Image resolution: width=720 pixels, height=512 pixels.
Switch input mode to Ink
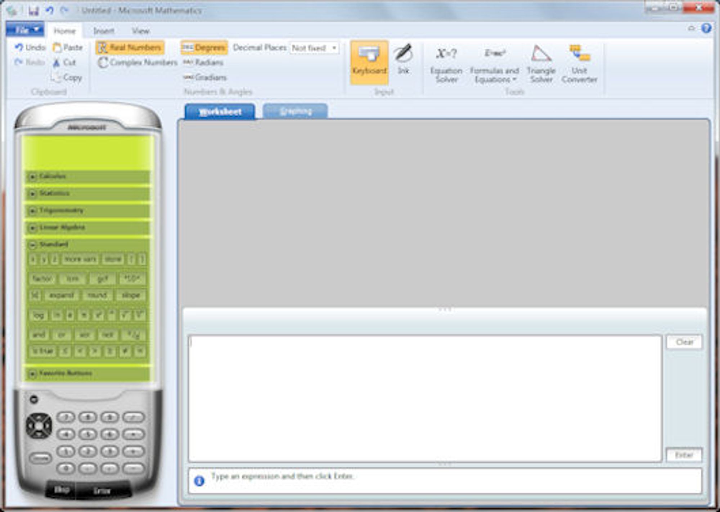[x=403, y=60]
